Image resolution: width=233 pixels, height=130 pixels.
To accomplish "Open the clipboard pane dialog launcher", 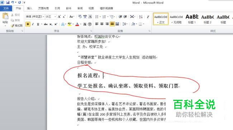I will point(22,31).
